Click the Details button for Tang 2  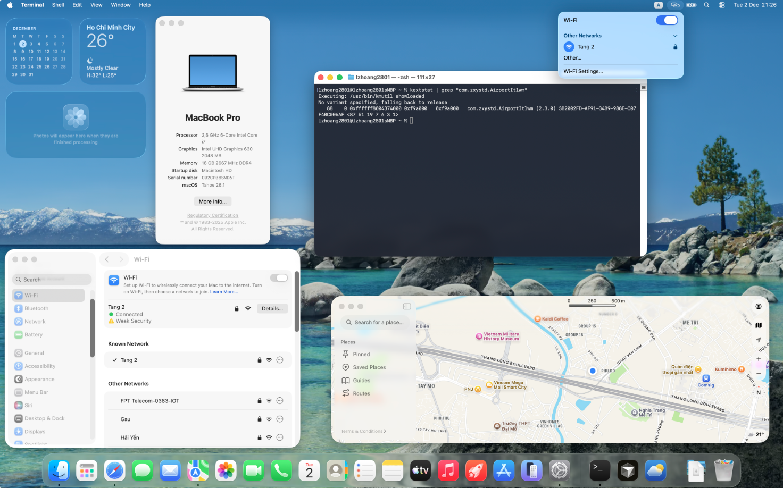coord(272,309)
